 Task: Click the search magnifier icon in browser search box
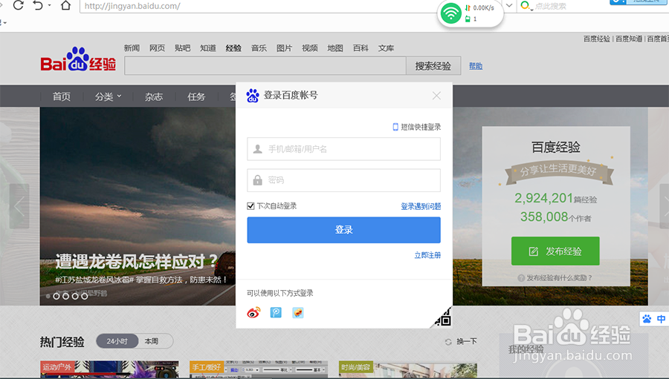tap(526, 5)
